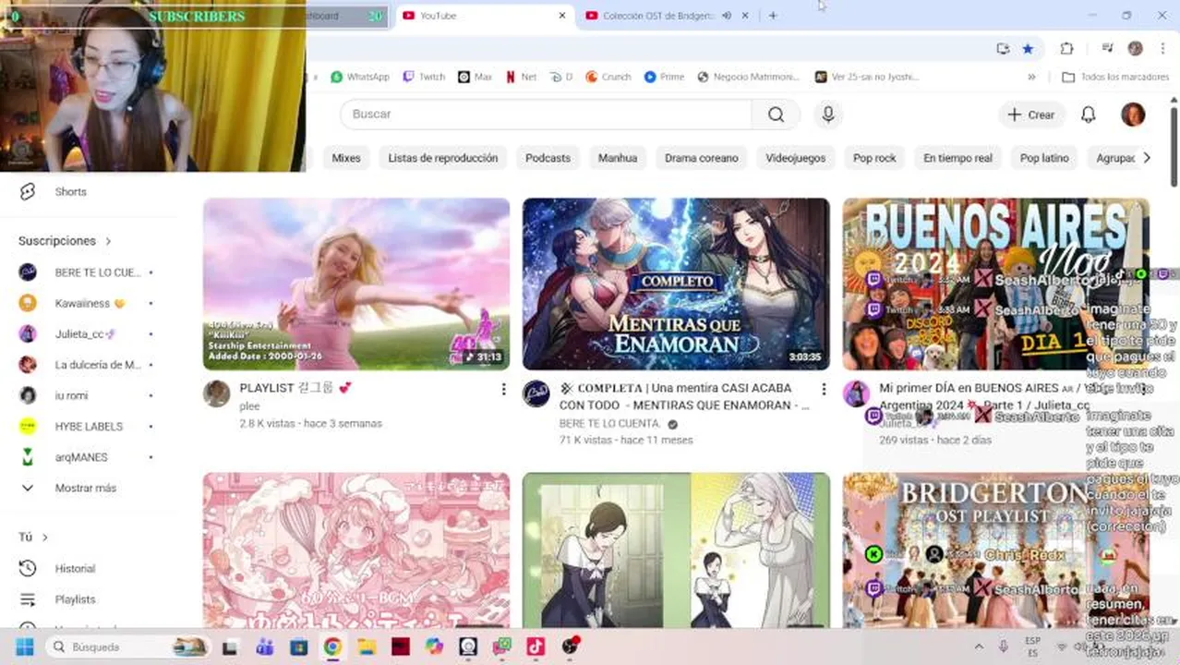Screen dimensions: 1180x665
Task: Select the Drama coreano chip
Action: [x=702, y=158]
